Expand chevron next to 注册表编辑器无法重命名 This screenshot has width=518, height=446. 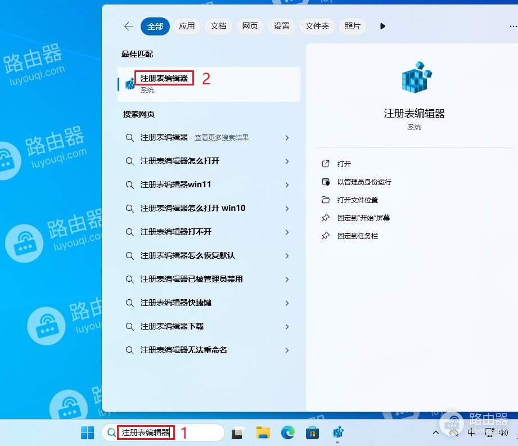[287, 350]
